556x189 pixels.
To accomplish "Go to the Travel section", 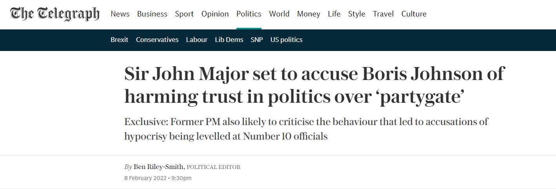I will 383,14.
